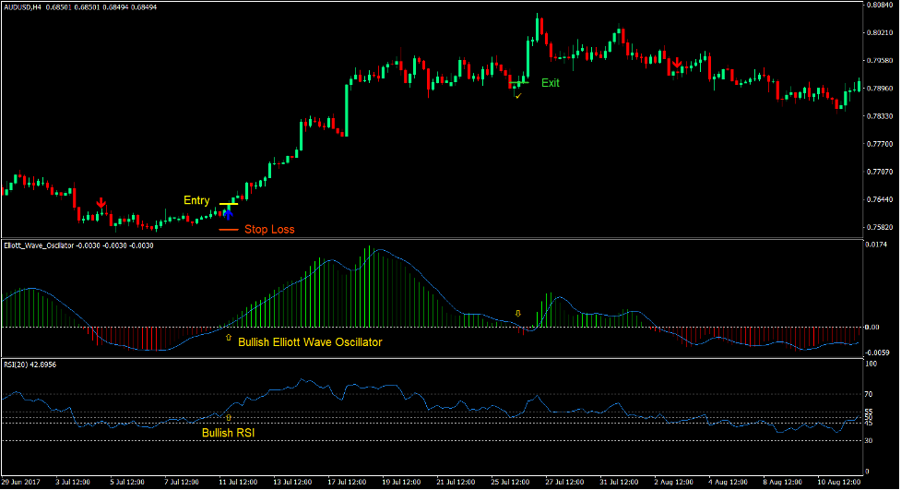Select the Bullish Elliott Wave Oscillator label
The width and height of the screenshot is (901, 490).
point(310,341)
